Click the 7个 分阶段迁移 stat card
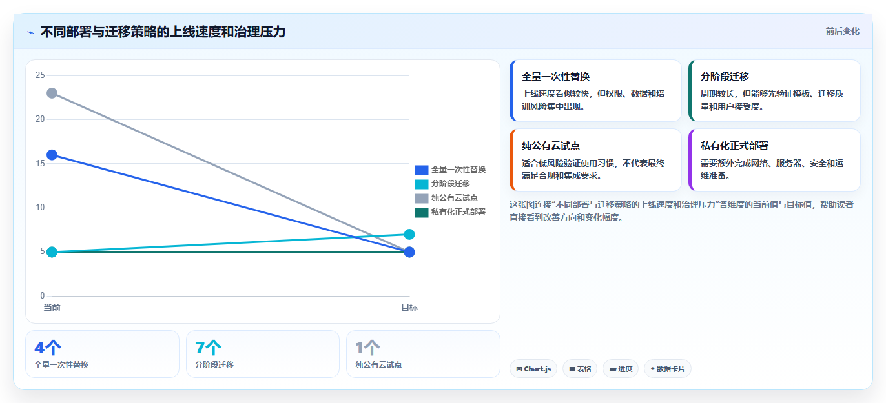 (x=263, y=354)
